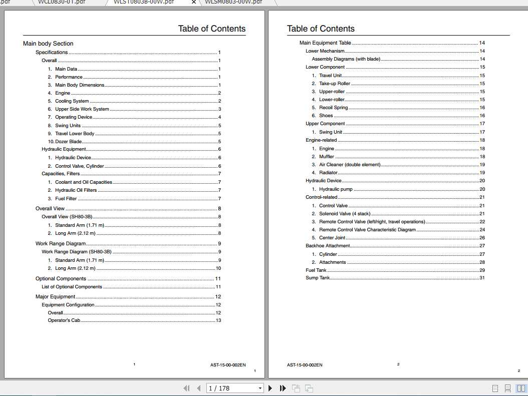Click the 'Upper Side Work System' entry
This screenshot has width=528, height=396.
pyautogui.click(x=134, y=109)
